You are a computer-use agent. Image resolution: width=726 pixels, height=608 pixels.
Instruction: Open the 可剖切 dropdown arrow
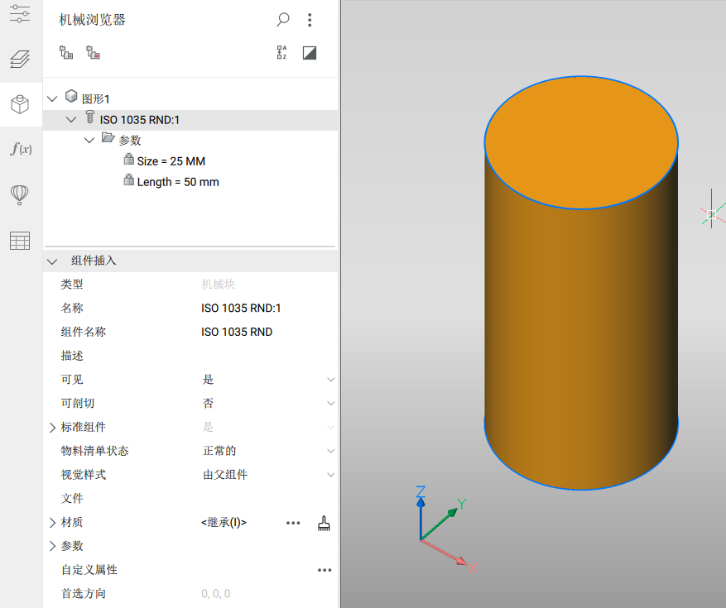point(330,404)
